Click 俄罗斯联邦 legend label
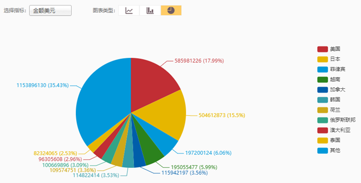This screenshot has height=183, width=361. click(x=343, y=120)
